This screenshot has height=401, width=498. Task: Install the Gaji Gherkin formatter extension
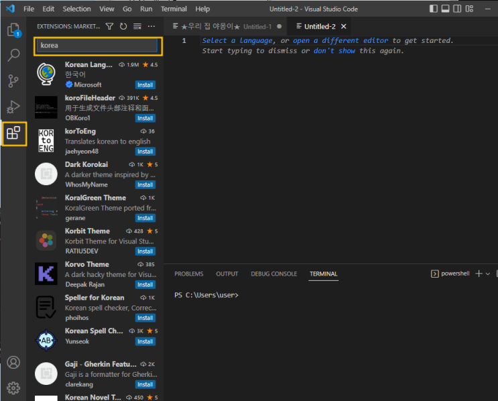(145, 384)
